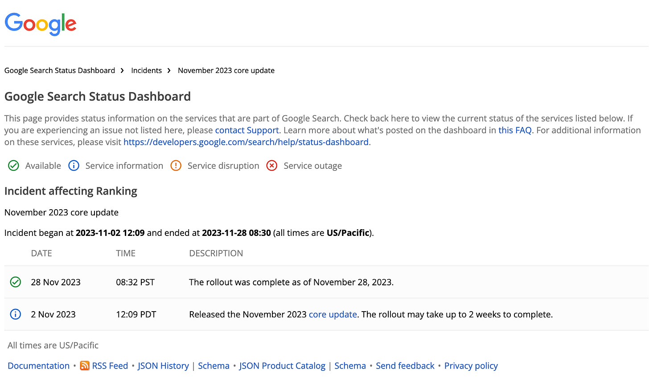Open the contact Support link
649x377 pixels.
point(246,130)
